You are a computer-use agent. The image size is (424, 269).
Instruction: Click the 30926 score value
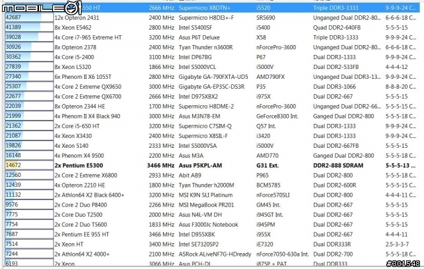(x=13, y=47)
